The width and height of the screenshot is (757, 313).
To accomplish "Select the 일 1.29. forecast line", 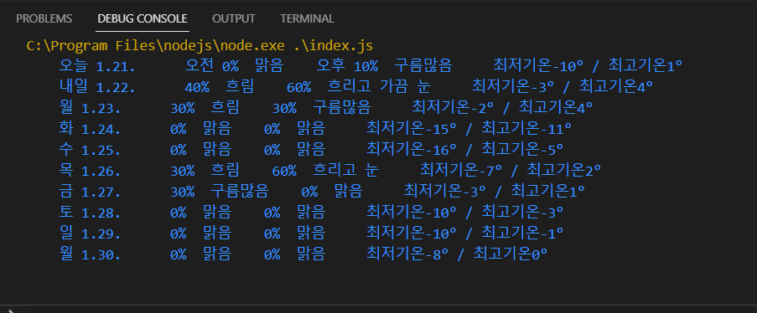I will point(311,233).
